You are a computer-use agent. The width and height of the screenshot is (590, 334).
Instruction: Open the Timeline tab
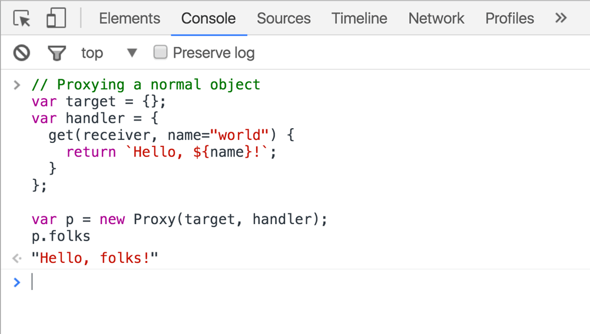tap(359, 18)
